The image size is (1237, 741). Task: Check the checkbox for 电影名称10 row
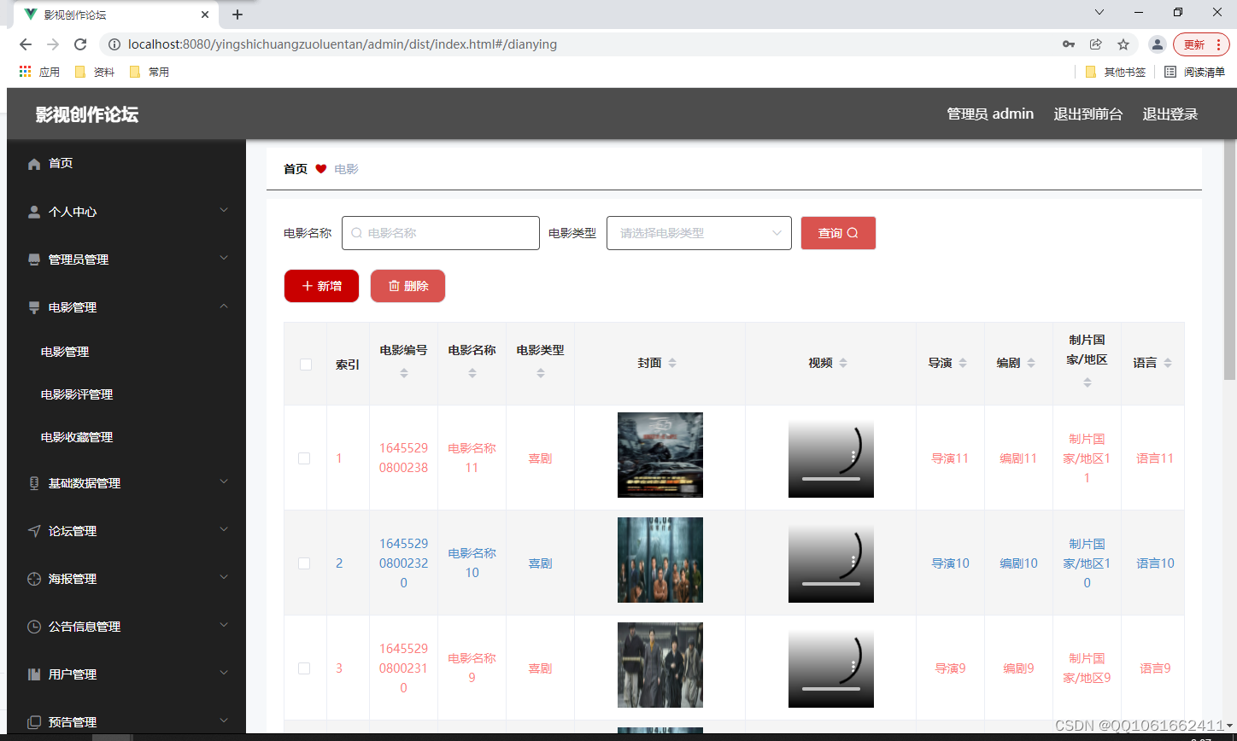click(304, 563)
